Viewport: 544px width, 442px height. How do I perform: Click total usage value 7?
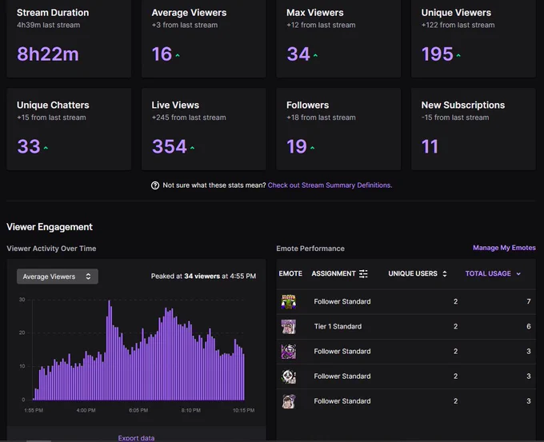tap(528, 301)
